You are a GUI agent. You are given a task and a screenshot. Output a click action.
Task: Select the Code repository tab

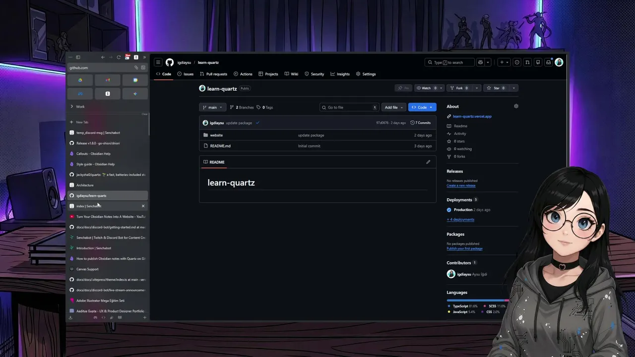163,74
